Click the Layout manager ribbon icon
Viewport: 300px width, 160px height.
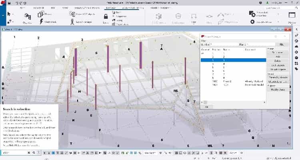[x=73, y=21]
